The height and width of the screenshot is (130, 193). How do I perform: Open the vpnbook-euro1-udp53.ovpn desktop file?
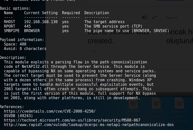pos(179,111)
